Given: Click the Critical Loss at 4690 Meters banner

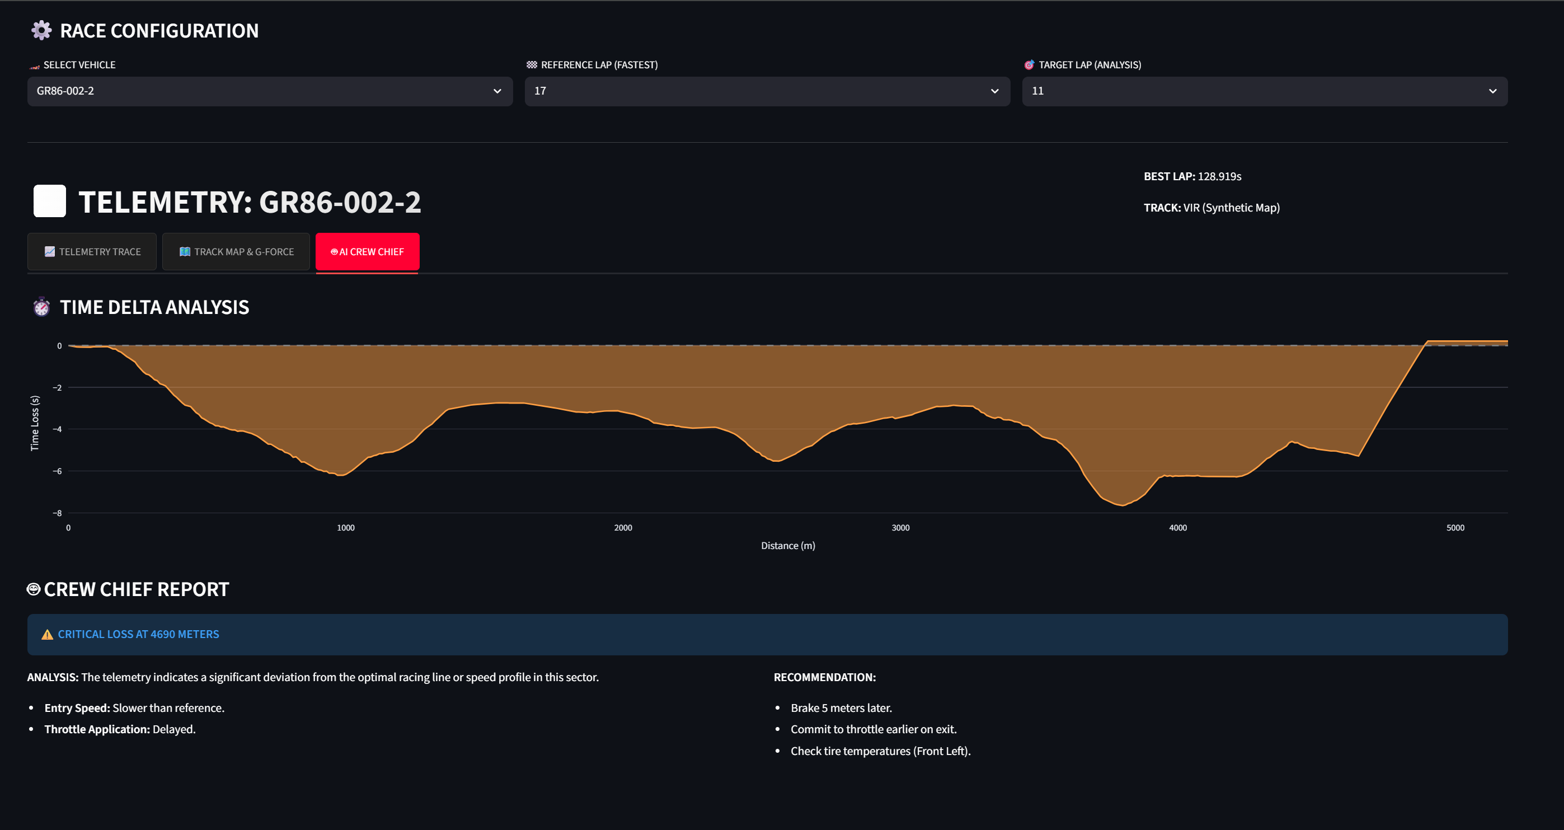Looking at the screenshot, I should 767,635.
